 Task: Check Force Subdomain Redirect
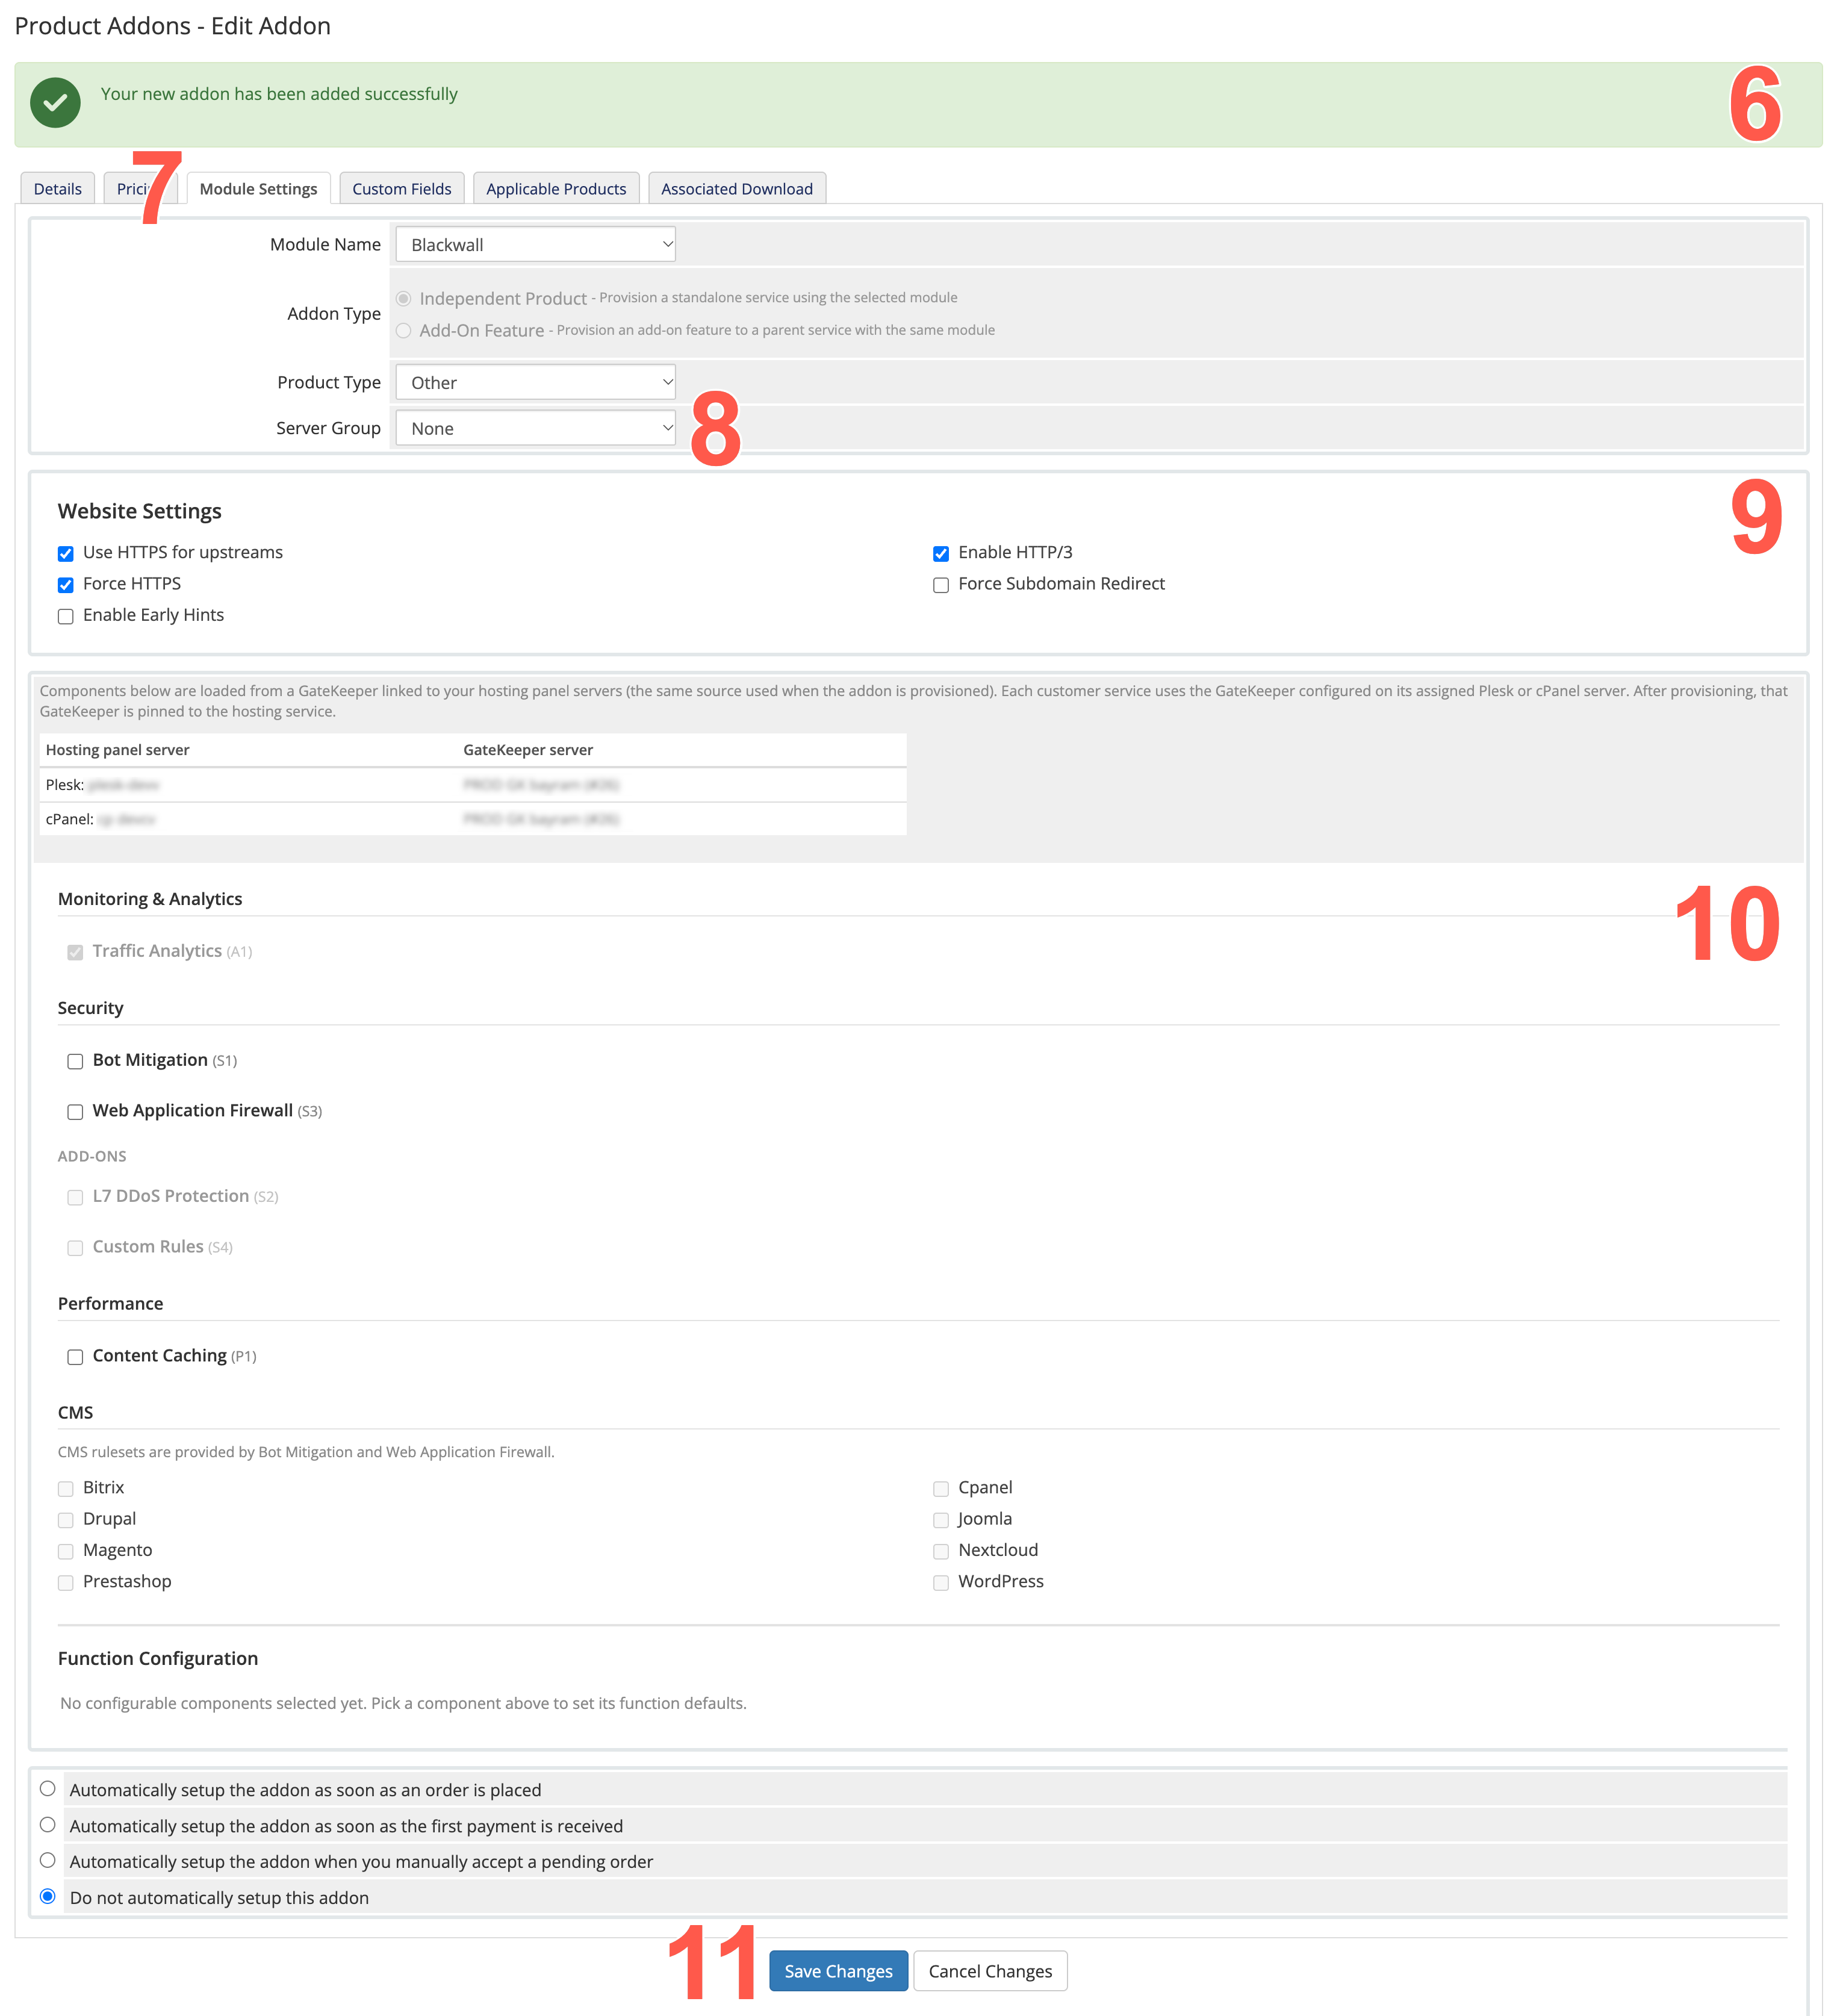click(941, 584)
